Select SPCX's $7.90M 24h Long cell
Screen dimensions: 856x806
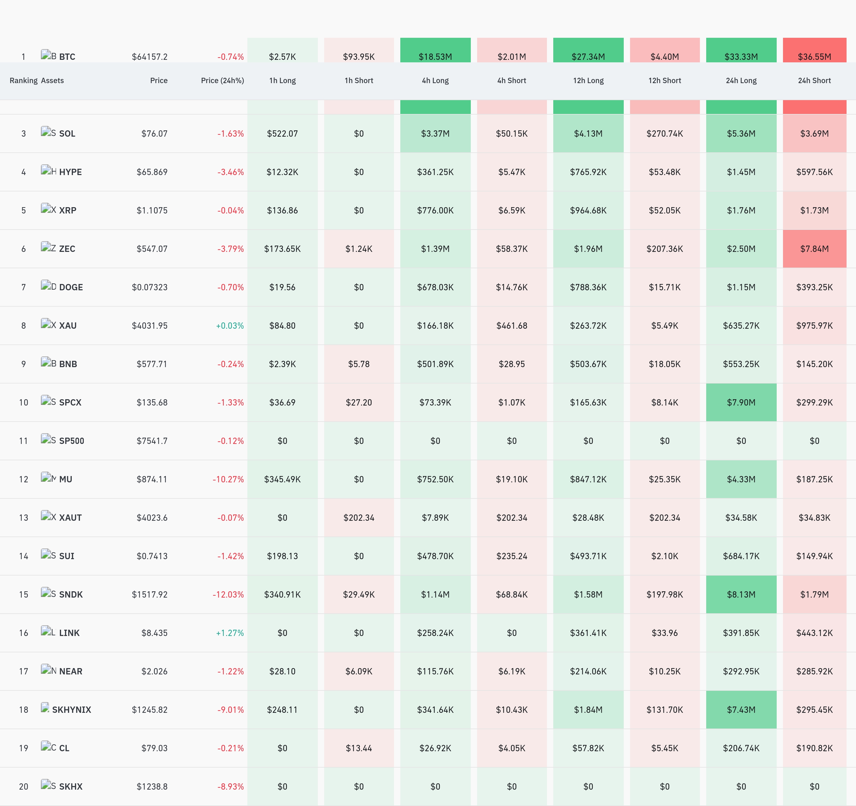pos(741,402)
